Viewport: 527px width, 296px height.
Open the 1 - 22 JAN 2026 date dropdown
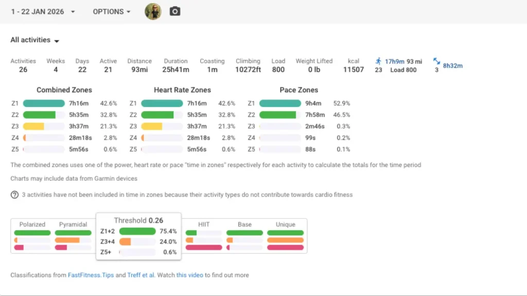click(43, 11)
